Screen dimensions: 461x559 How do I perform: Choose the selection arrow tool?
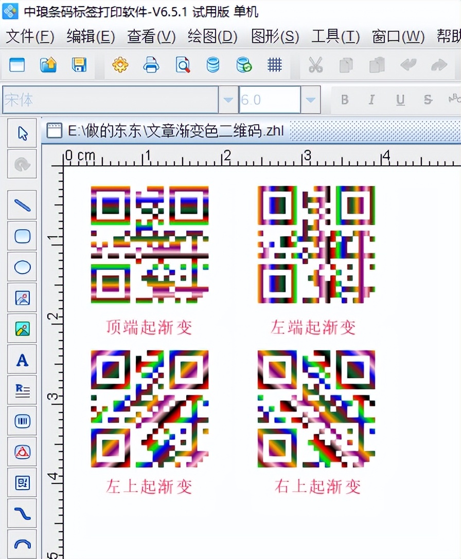click(x=22, y=134)
